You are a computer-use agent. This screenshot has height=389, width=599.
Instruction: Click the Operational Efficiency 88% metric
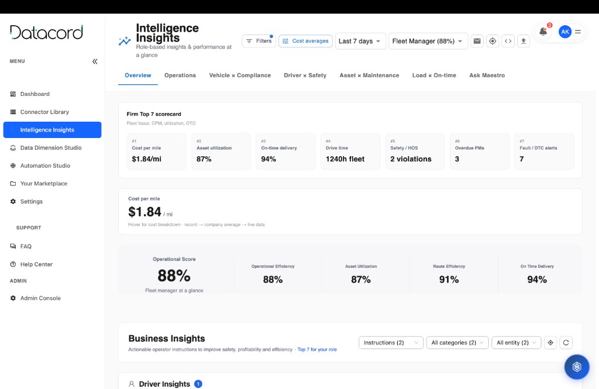pos(273,274)
